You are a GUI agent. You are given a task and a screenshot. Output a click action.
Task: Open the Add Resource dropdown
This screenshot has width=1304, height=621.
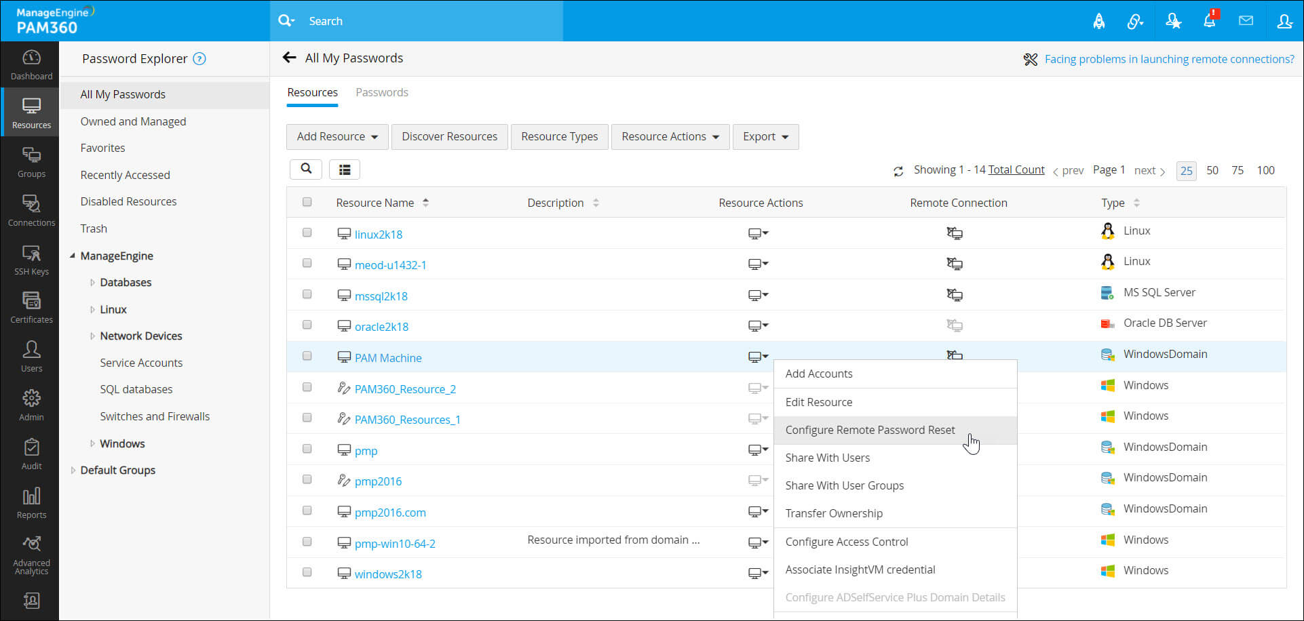click(337, 136)
